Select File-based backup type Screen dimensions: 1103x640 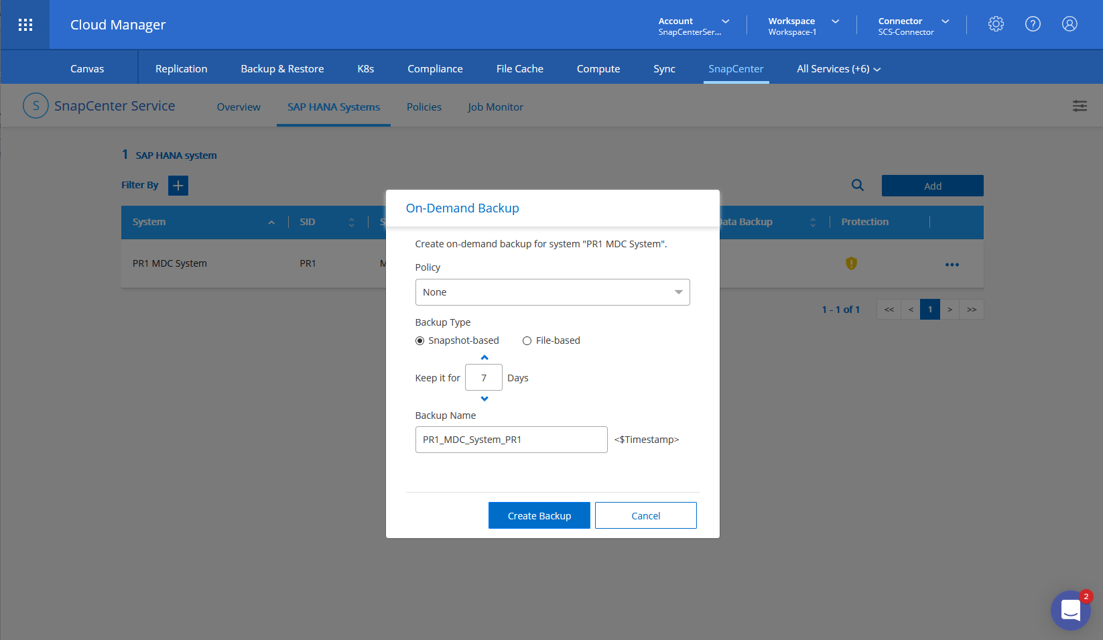click(x=527, y=340)
